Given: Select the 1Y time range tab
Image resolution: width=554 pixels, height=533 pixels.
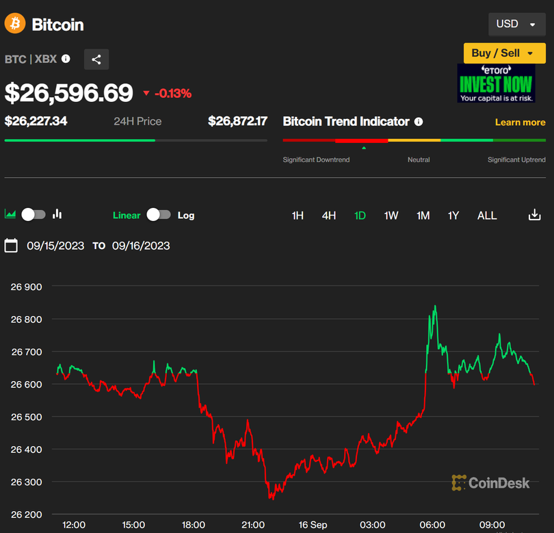Looking at the screenshot, I should tap(453, 216).
